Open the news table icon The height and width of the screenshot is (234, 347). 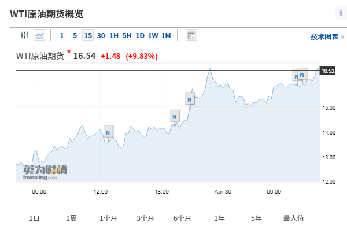(x=191, y=36)
